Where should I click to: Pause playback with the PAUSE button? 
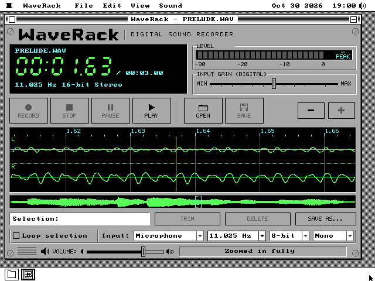pos(111,111)
